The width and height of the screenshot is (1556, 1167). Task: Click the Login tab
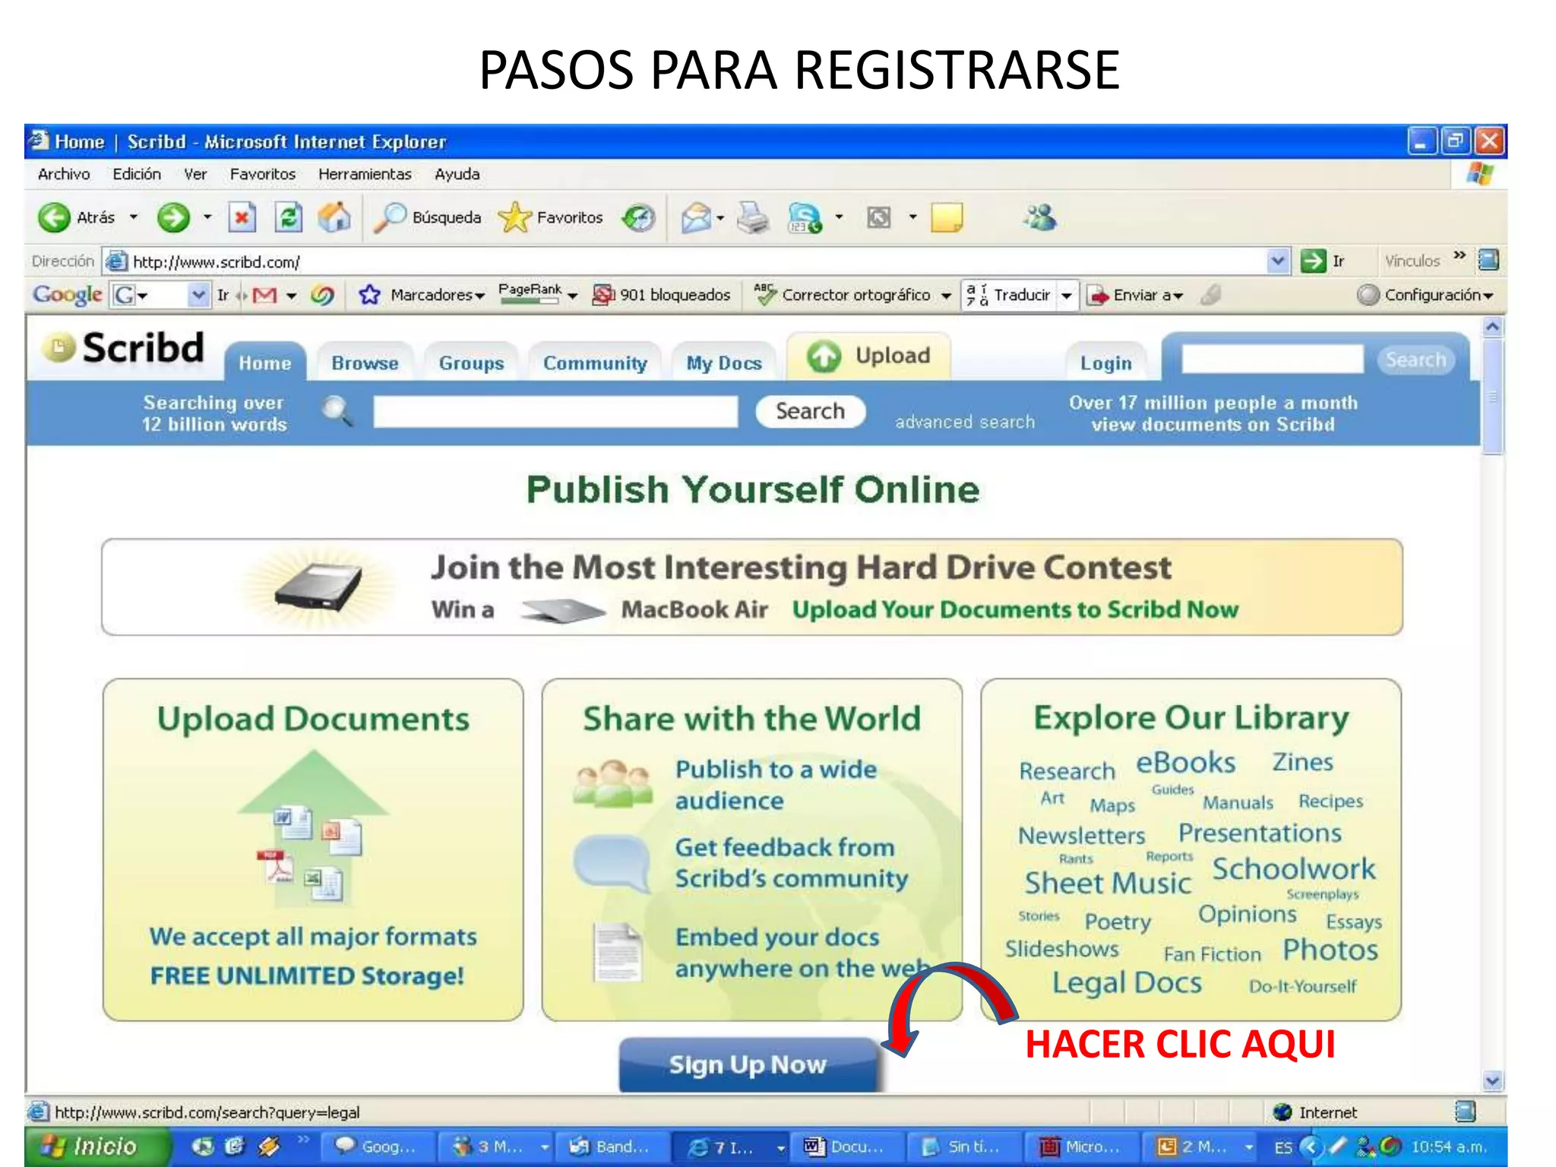point(1105,362)
